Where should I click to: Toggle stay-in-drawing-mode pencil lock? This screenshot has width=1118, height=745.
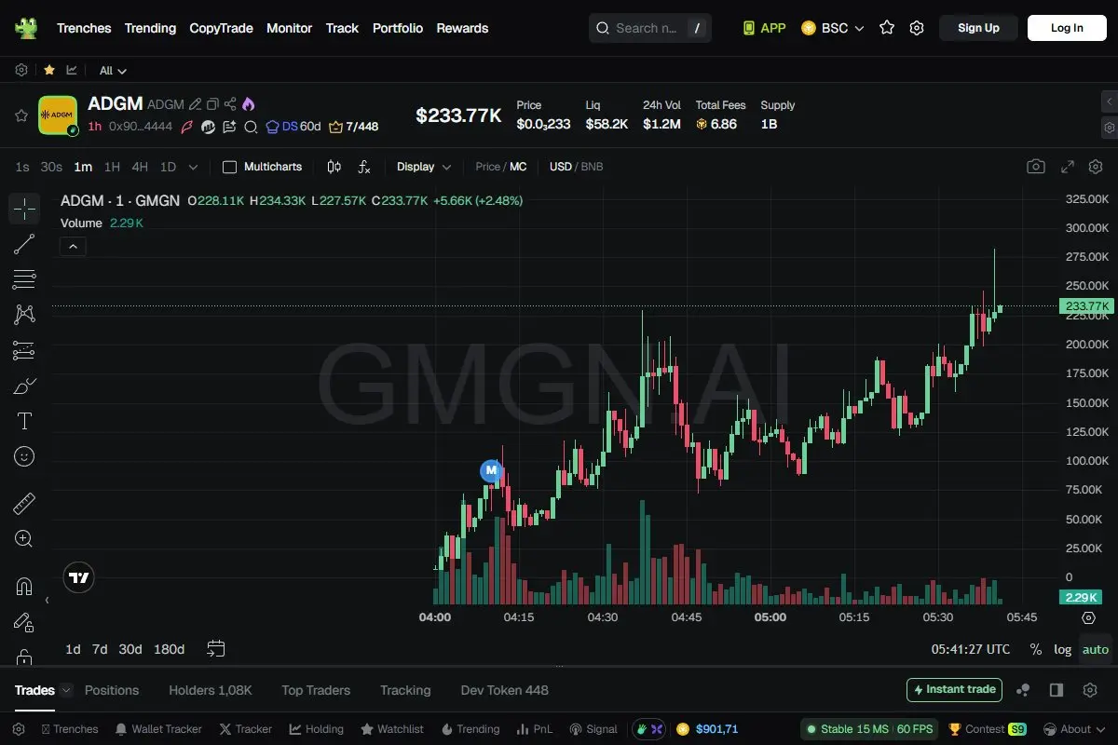tap(24, 622)
